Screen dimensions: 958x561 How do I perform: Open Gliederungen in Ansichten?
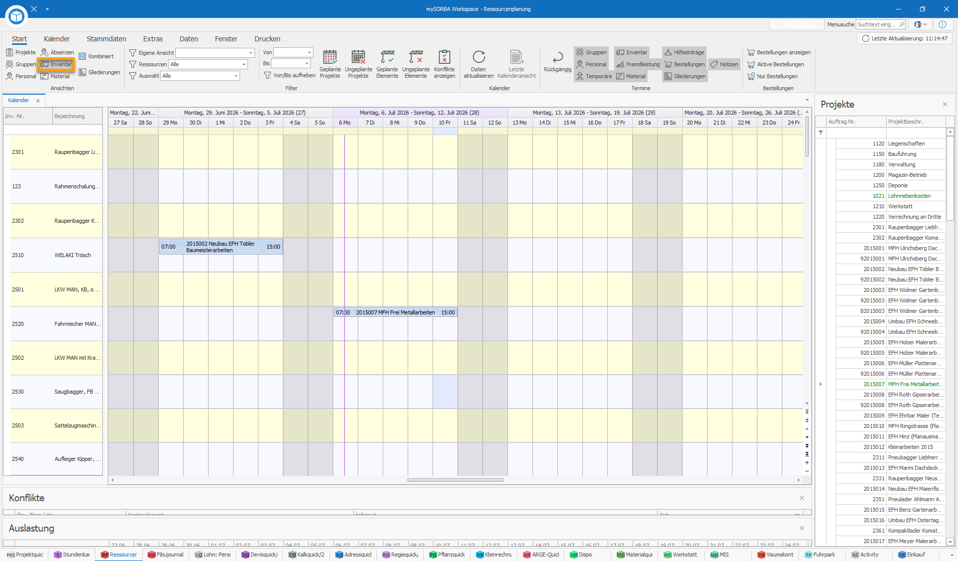[x=99, y=72]
